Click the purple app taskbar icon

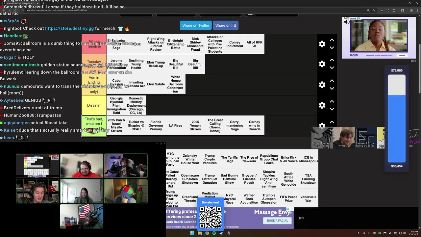(x=229, y=233)
